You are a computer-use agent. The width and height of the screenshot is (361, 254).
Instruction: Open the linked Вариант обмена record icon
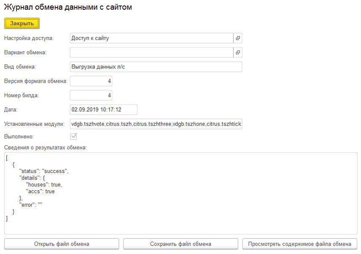(x=238, y=52)
